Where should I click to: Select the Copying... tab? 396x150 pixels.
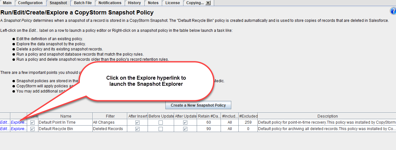[195, 3]
